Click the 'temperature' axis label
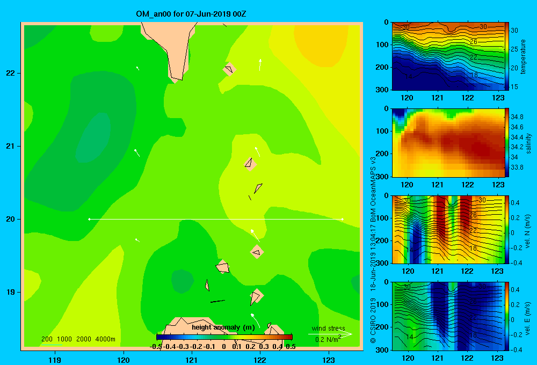 tap(523, 56)
